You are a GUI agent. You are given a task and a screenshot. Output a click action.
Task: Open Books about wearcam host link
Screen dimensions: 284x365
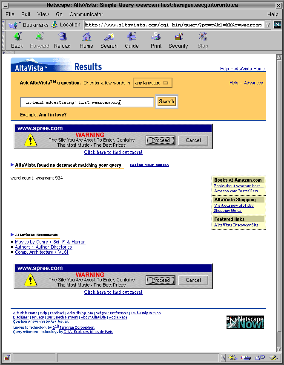coord(239,186)
